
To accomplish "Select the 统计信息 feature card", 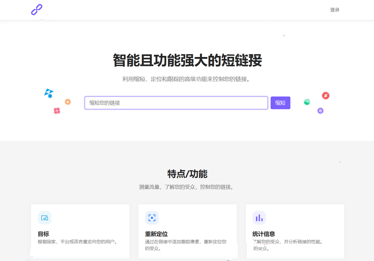I will click(295, 231).
